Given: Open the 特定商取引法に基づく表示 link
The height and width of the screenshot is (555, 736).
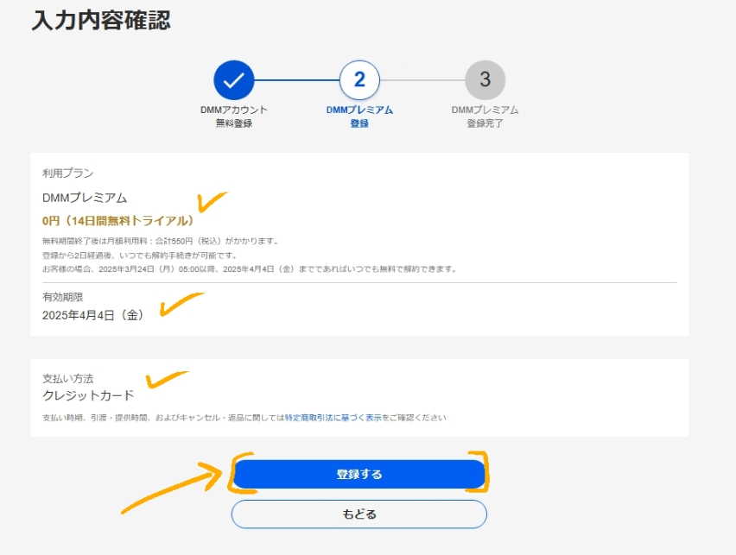Looking at the screenshot, I should (333, 418).
